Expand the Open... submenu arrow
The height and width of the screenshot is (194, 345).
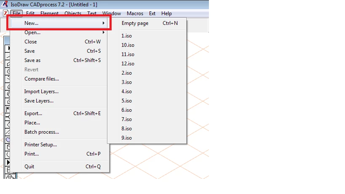(103, 32)
